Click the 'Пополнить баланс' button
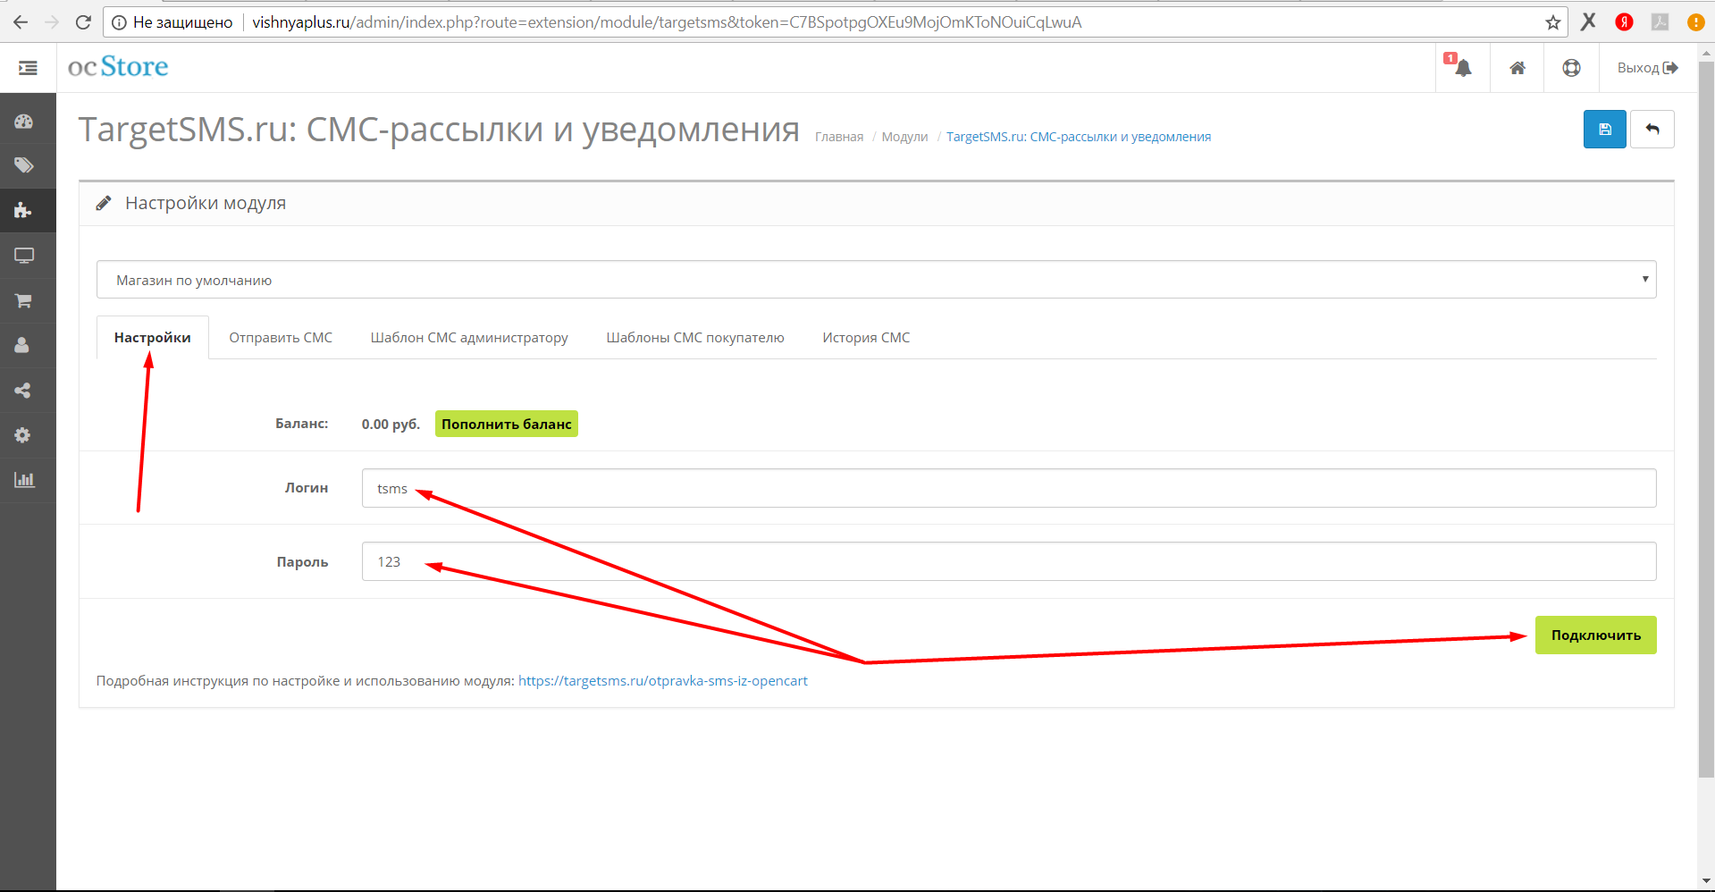The width and height of the screenshot is (1715, 892). [x=506, y=425]
